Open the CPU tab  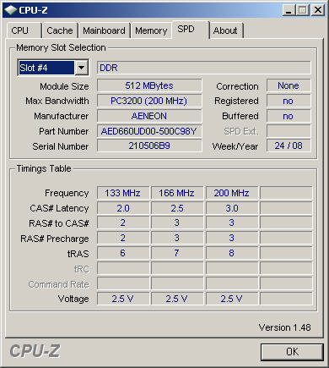click(x=24, y=30)
